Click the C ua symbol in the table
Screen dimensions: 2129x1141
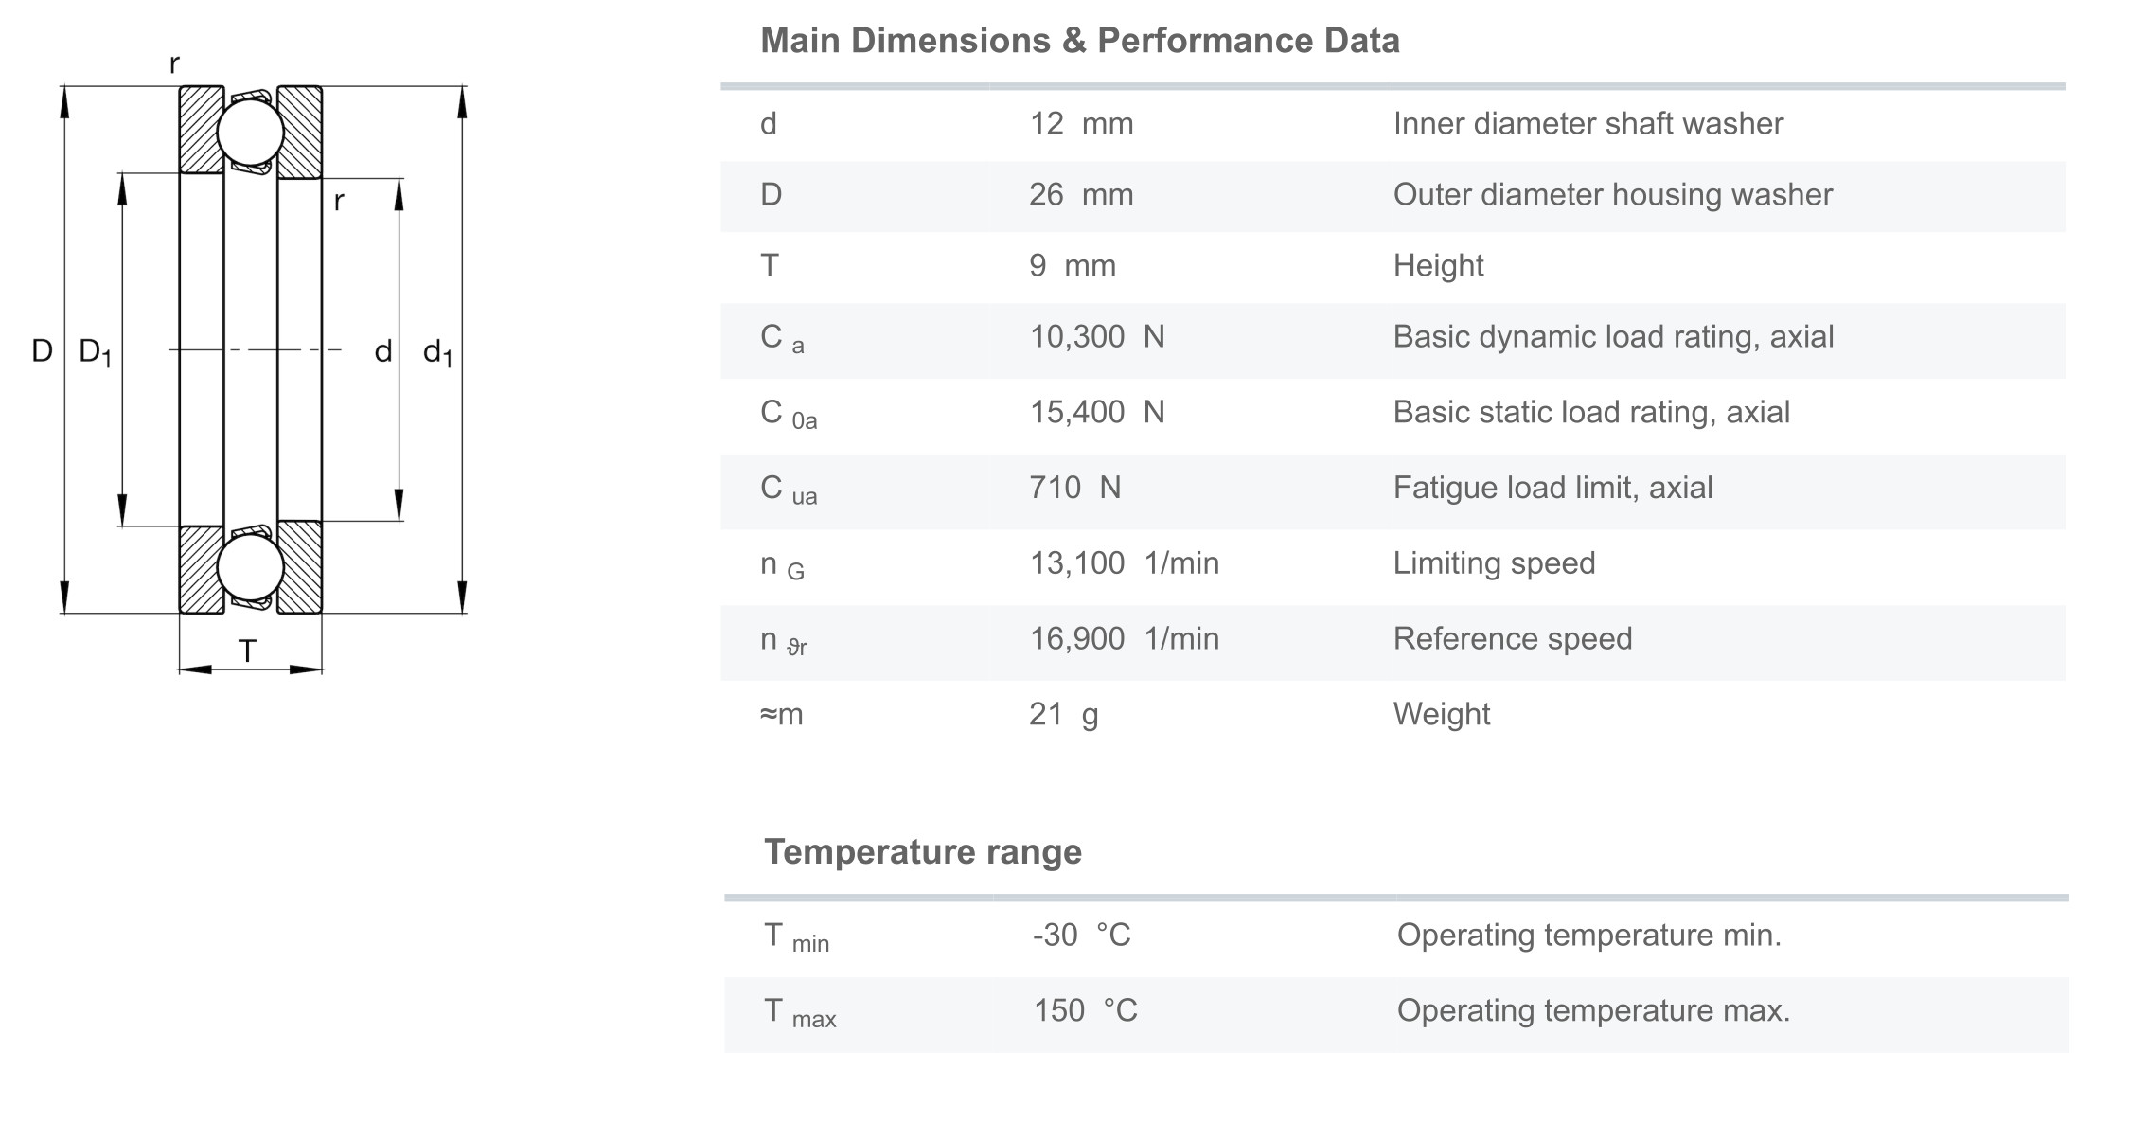pos(788,490)
